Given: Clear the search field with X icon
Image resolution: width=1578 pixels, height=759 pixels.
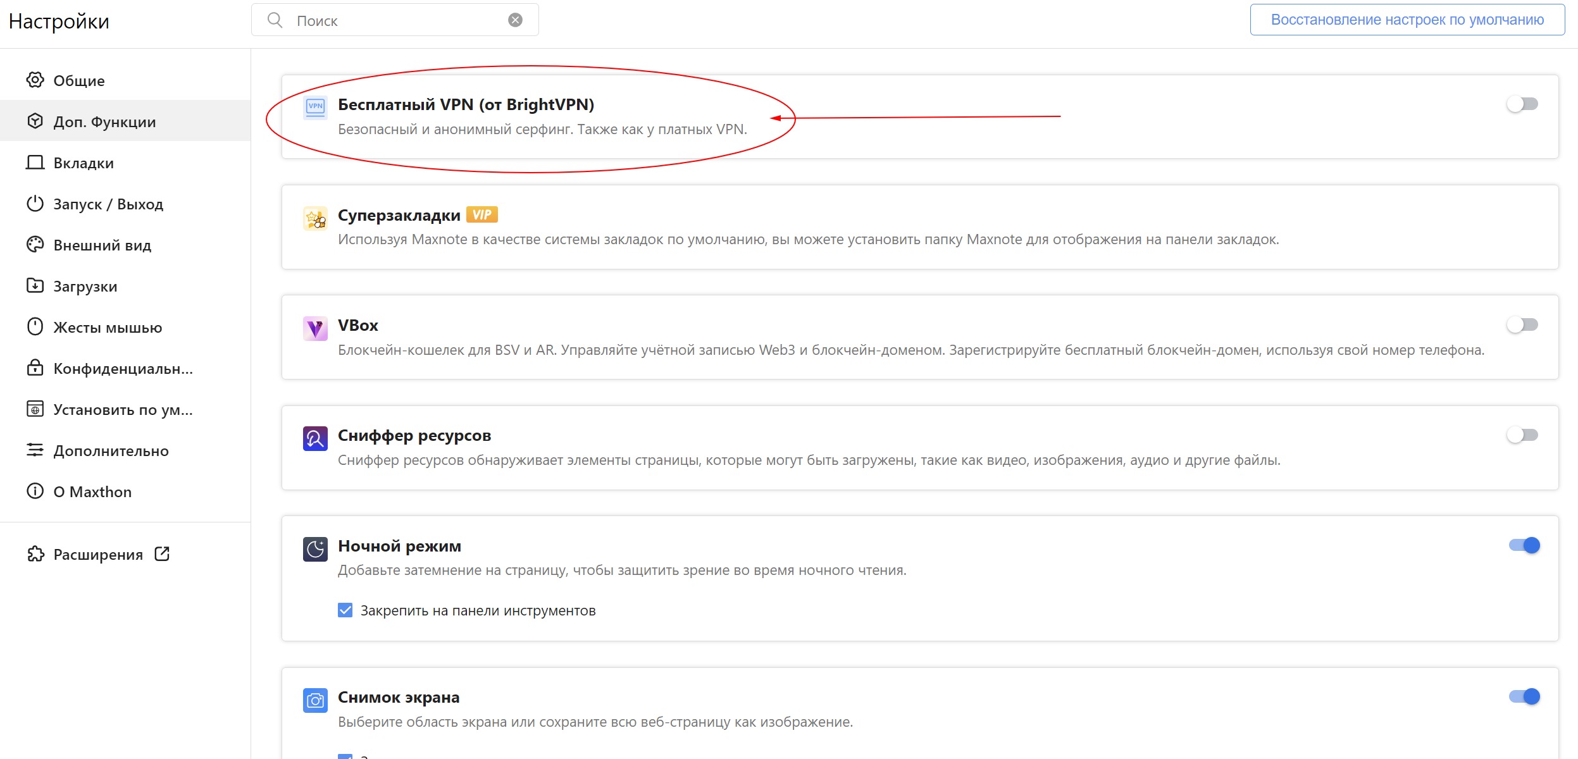Looking at the screenshot, I should click(x=515, y=20).
